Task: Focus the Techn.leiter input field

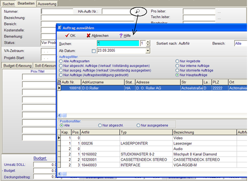Action: pos(199,18)
